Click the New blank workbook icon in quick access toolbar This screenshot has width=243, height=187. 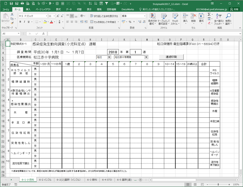click(6, 3)
